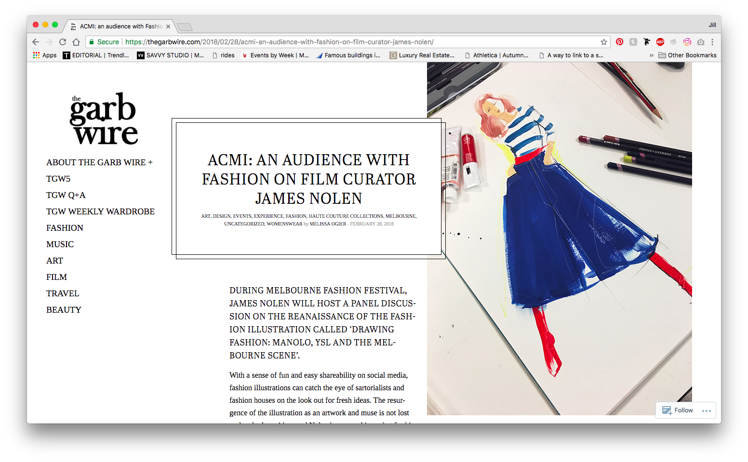Image resolution: width=748 pixels, height=462 pixels.
Task: Click the Secure padlock site info
Action: (x=104, y=42)
